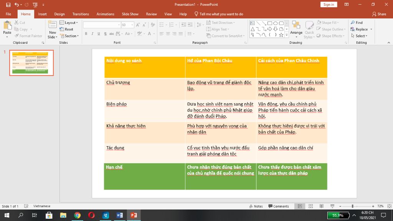The height and width of the screenshot is (221, 393).
Task: Click Find in Editing group
Action: point(357,23)
